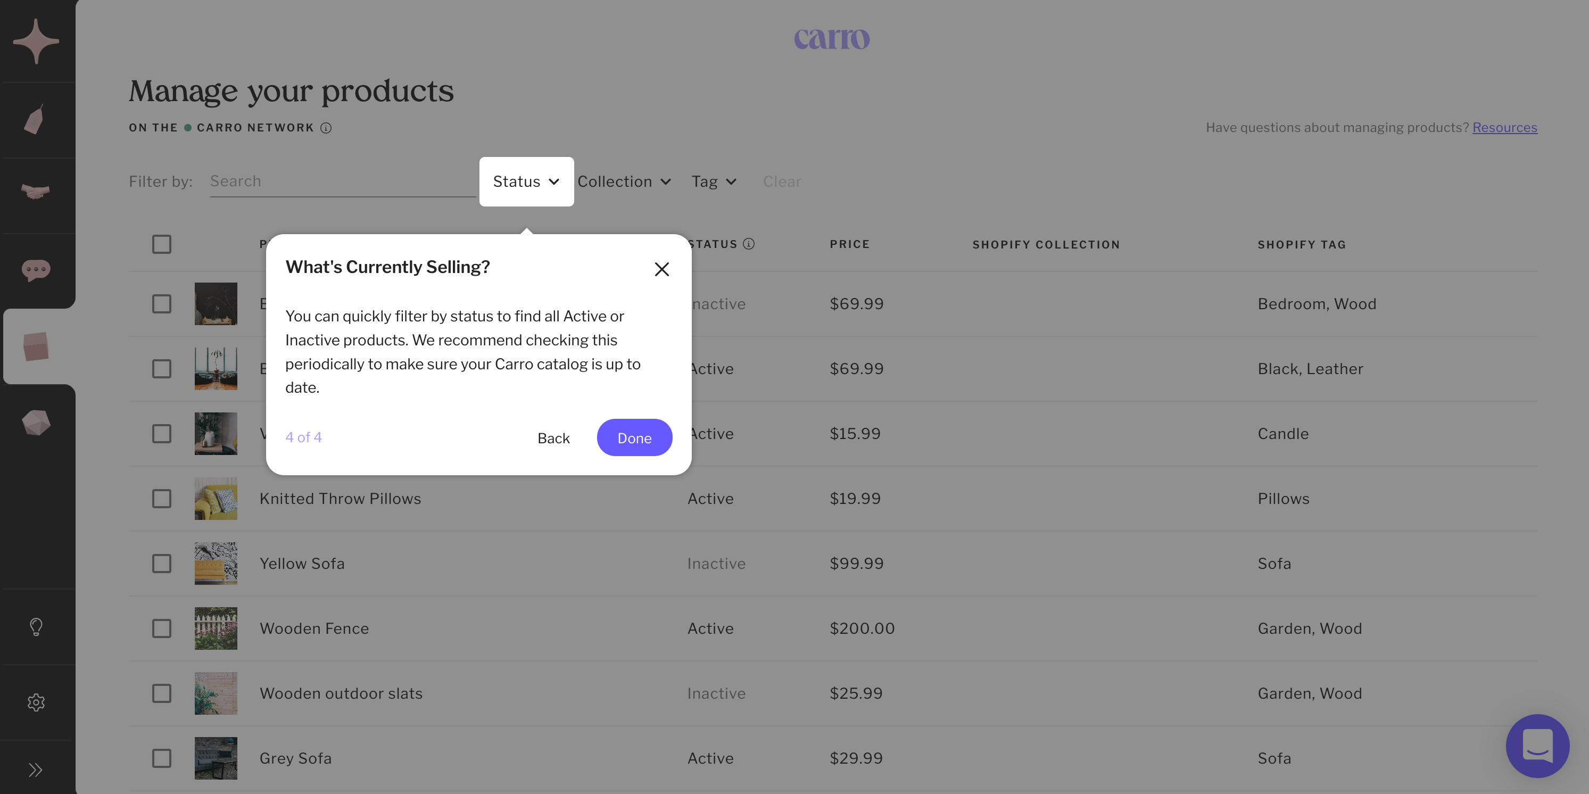Close the What's Currently Selling popup
The width and height of the screenshot is (1589, 794).
(661, 269)
